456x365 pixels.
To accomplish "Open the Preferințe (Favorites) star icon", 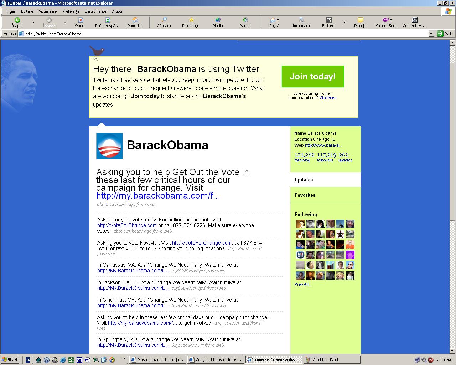I will coord(191,20).
